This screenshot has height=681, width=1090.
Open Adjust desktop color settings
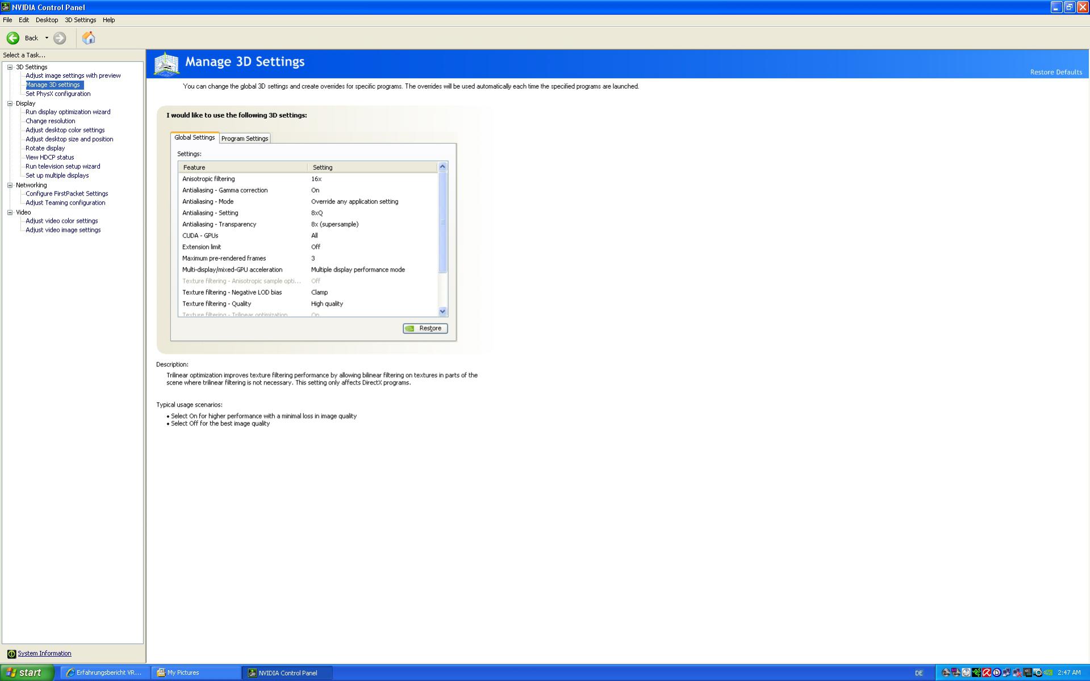point(65,130)
